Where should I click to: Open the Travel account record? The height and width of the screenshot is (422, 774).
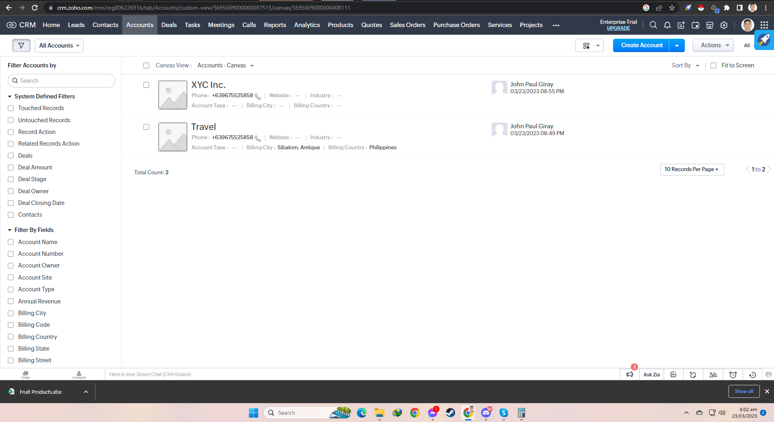(x=204, y=127)
